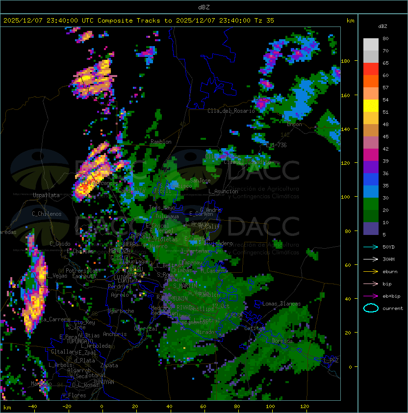The image size is (408, 413).
Task: Click the 'Lomas_Blancas' place label
Action: pos(281,304)
